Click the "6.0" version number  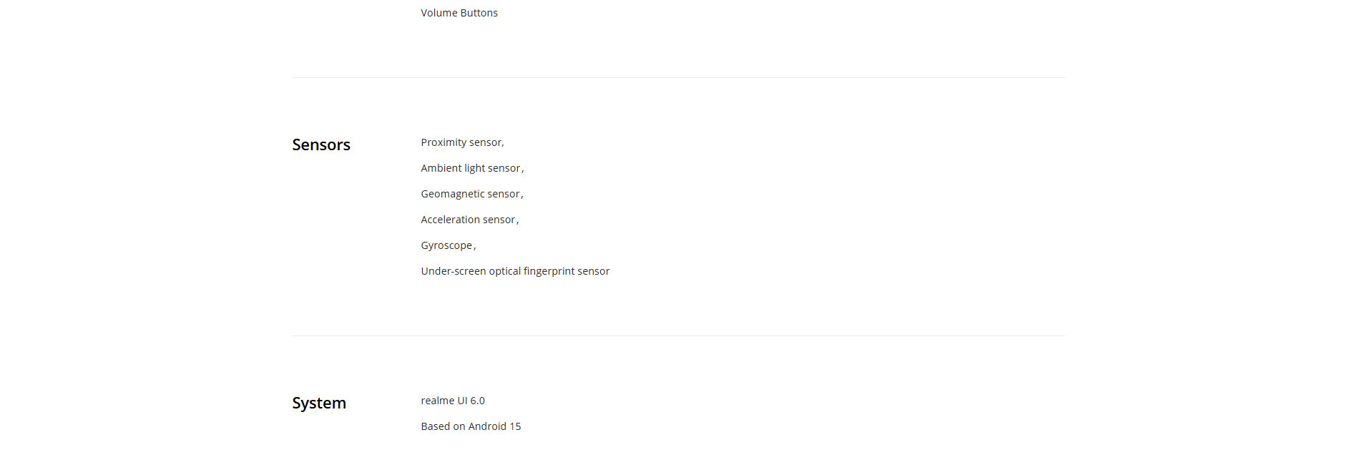(477, 401)
